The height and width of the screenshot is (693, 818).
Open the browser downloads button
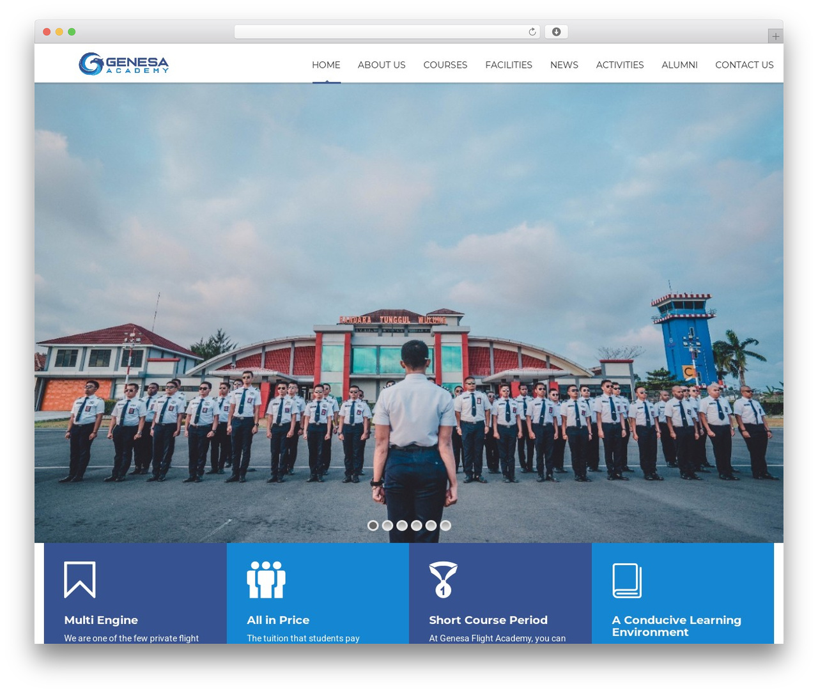557,32
